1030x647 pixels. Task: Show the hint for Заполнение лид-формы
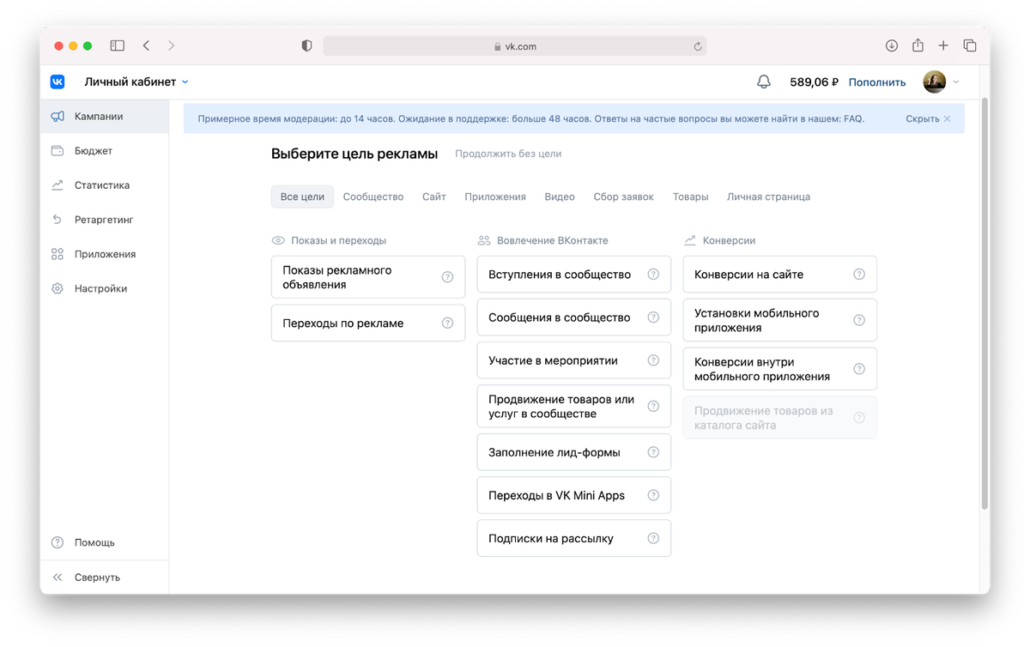pyautogui.click(x=654, y=451)
